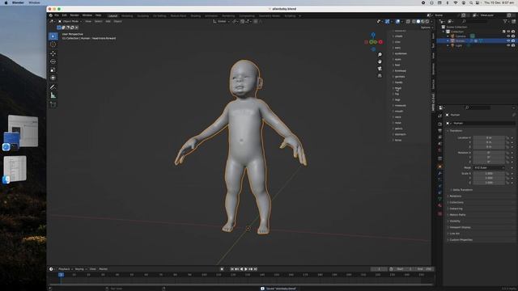Toggle lock on Scale X

coord(507,174)
